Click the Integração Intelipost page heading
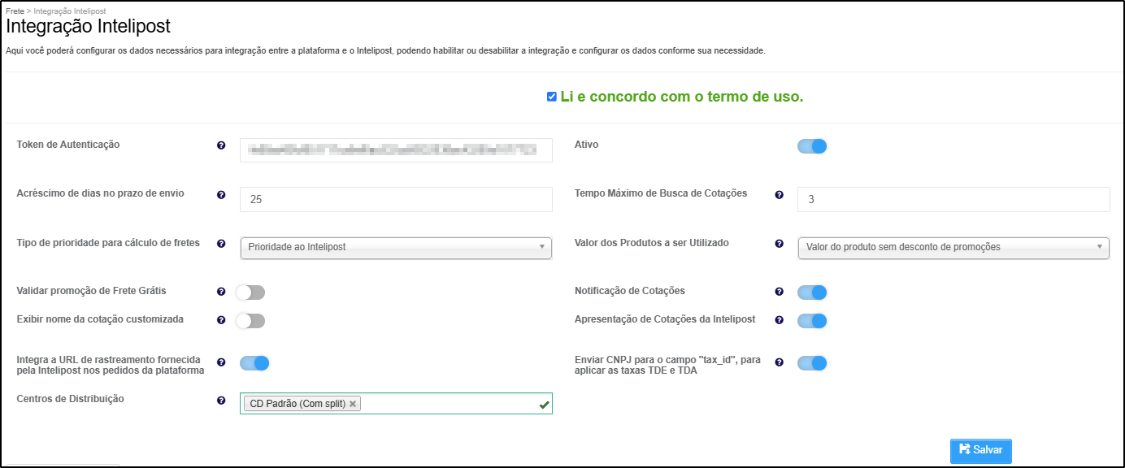 [88, 27]
